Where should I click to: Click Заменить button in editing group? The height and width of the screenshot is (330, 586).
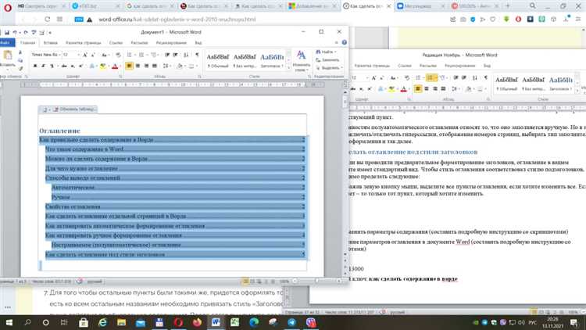(x=327, y=60)
